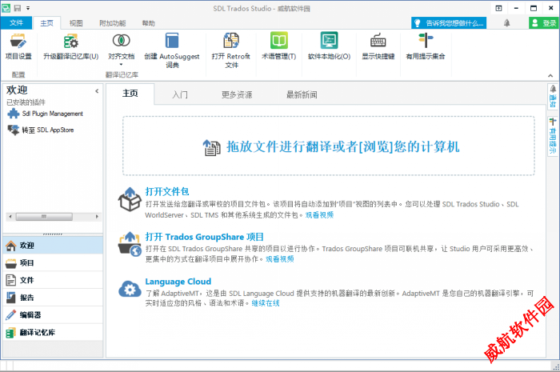This screenshot has width=560, height=372.
Task: Select the 欢迎 view in navigation
Action: [53, 246]
